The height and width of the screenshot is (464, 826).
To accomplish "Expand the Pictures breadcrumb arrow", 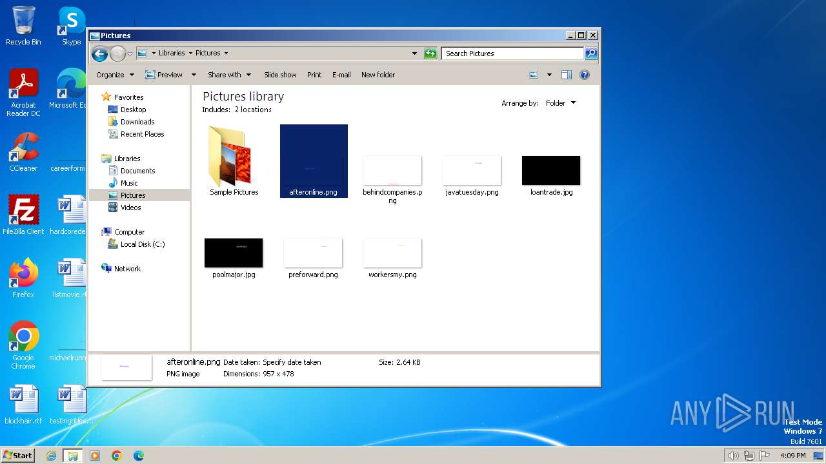I will [226, 53].
